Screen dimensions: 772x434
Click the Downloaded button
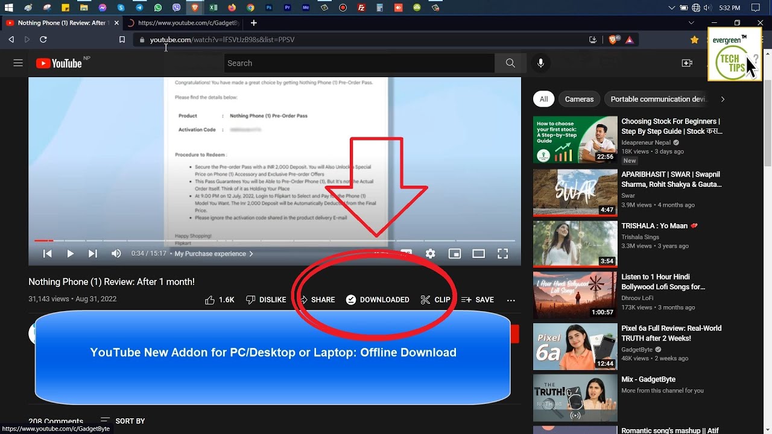[x=378, y=300]
